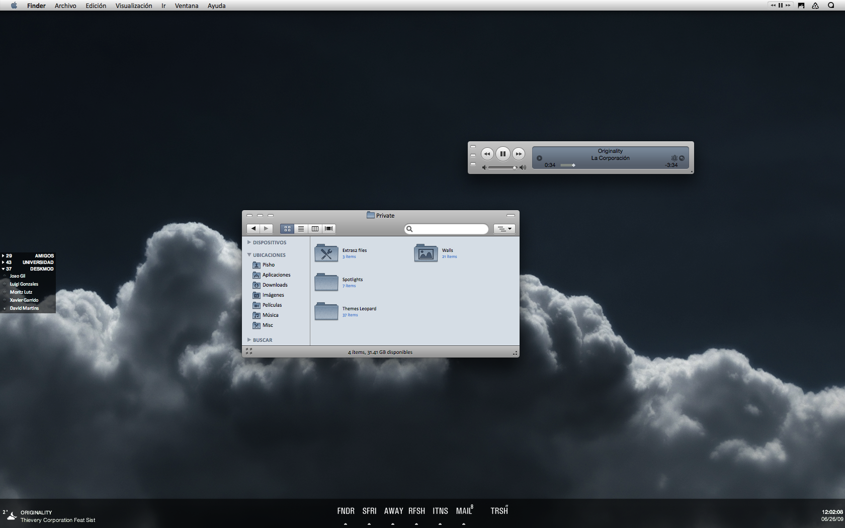Toggle the Genius atom icon in iTunes
This screenshot has width=845, height=528.
tap(674, 158)
